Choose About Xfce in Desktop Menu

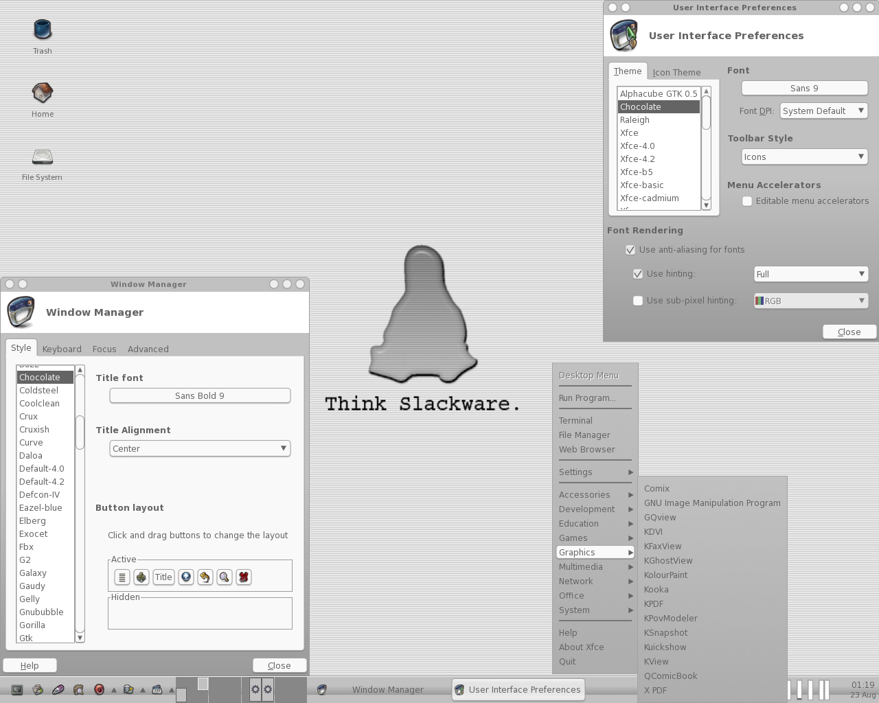(x=595, y=647)
